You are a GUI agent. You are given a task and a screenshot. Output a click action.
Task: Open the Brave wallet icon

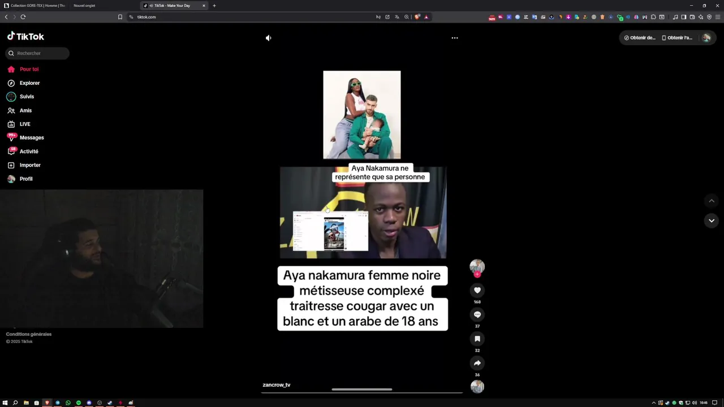[692, 17]
